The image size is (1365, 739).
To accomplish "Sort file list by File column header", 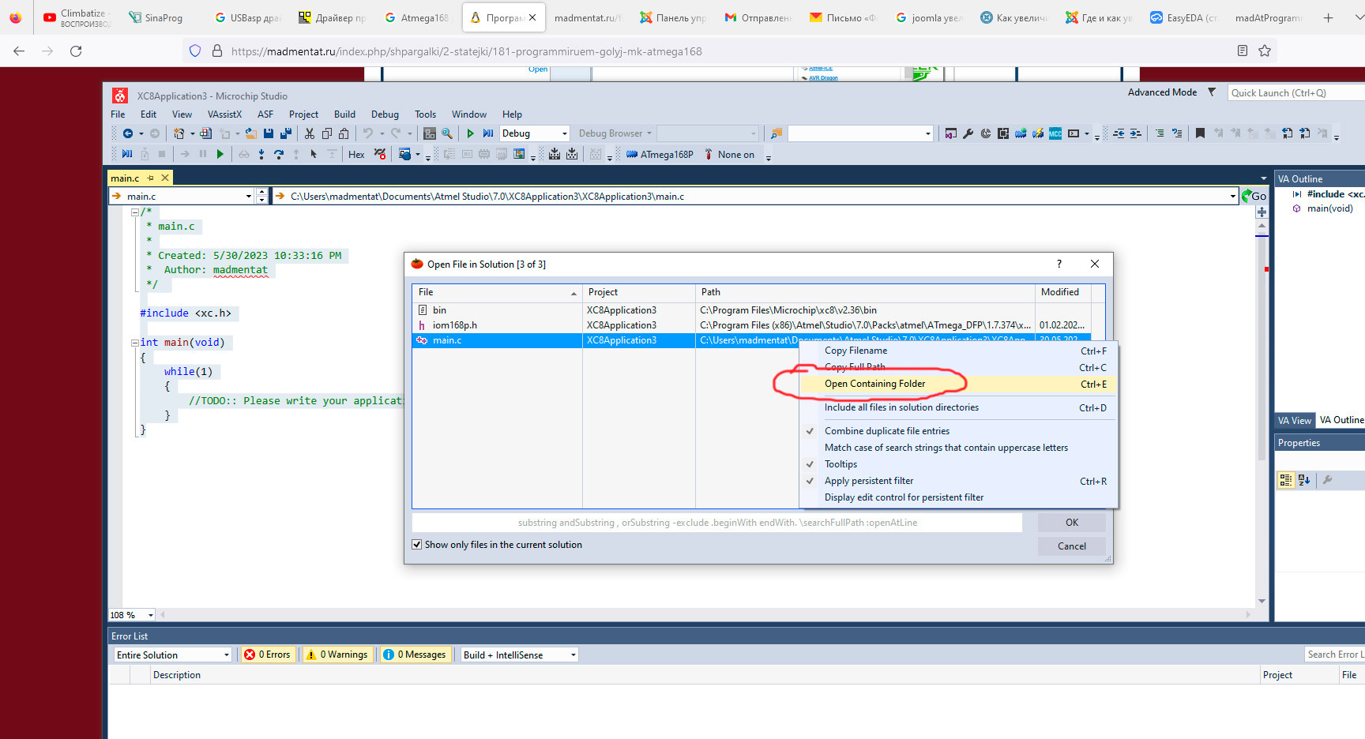I will pos(497,292).
